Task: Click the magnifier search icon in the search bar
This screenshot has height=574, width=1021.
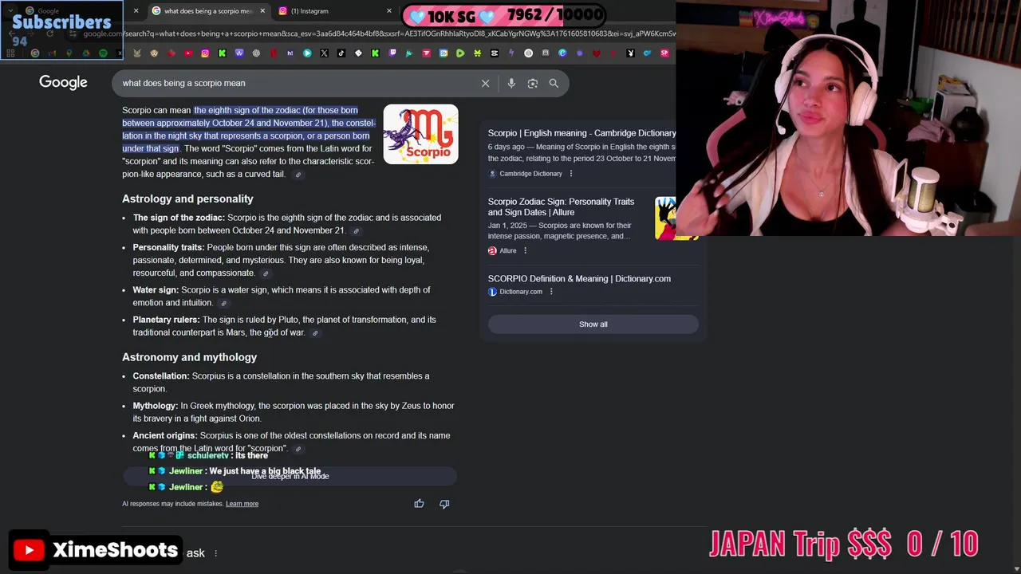Action: [554, 83]
